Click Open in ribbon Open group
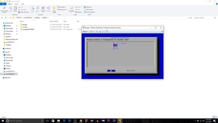 [x=78, y=7]
